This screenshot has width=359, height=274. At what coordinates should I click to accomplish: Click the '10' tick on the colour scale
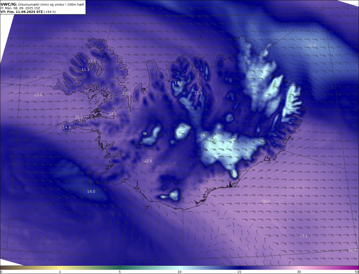(179, 272)
